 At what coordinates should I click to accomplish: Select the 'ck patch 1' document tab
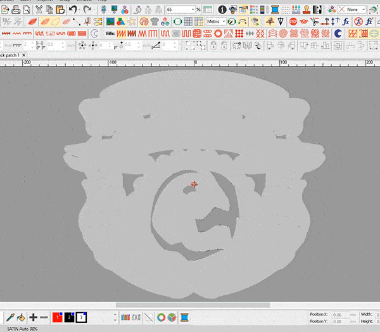point(10,55)
